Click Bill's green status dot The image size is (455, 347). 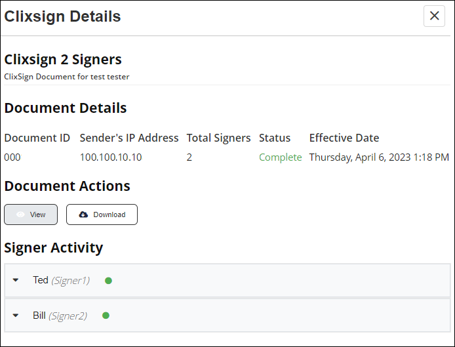[x=106, y=316]
